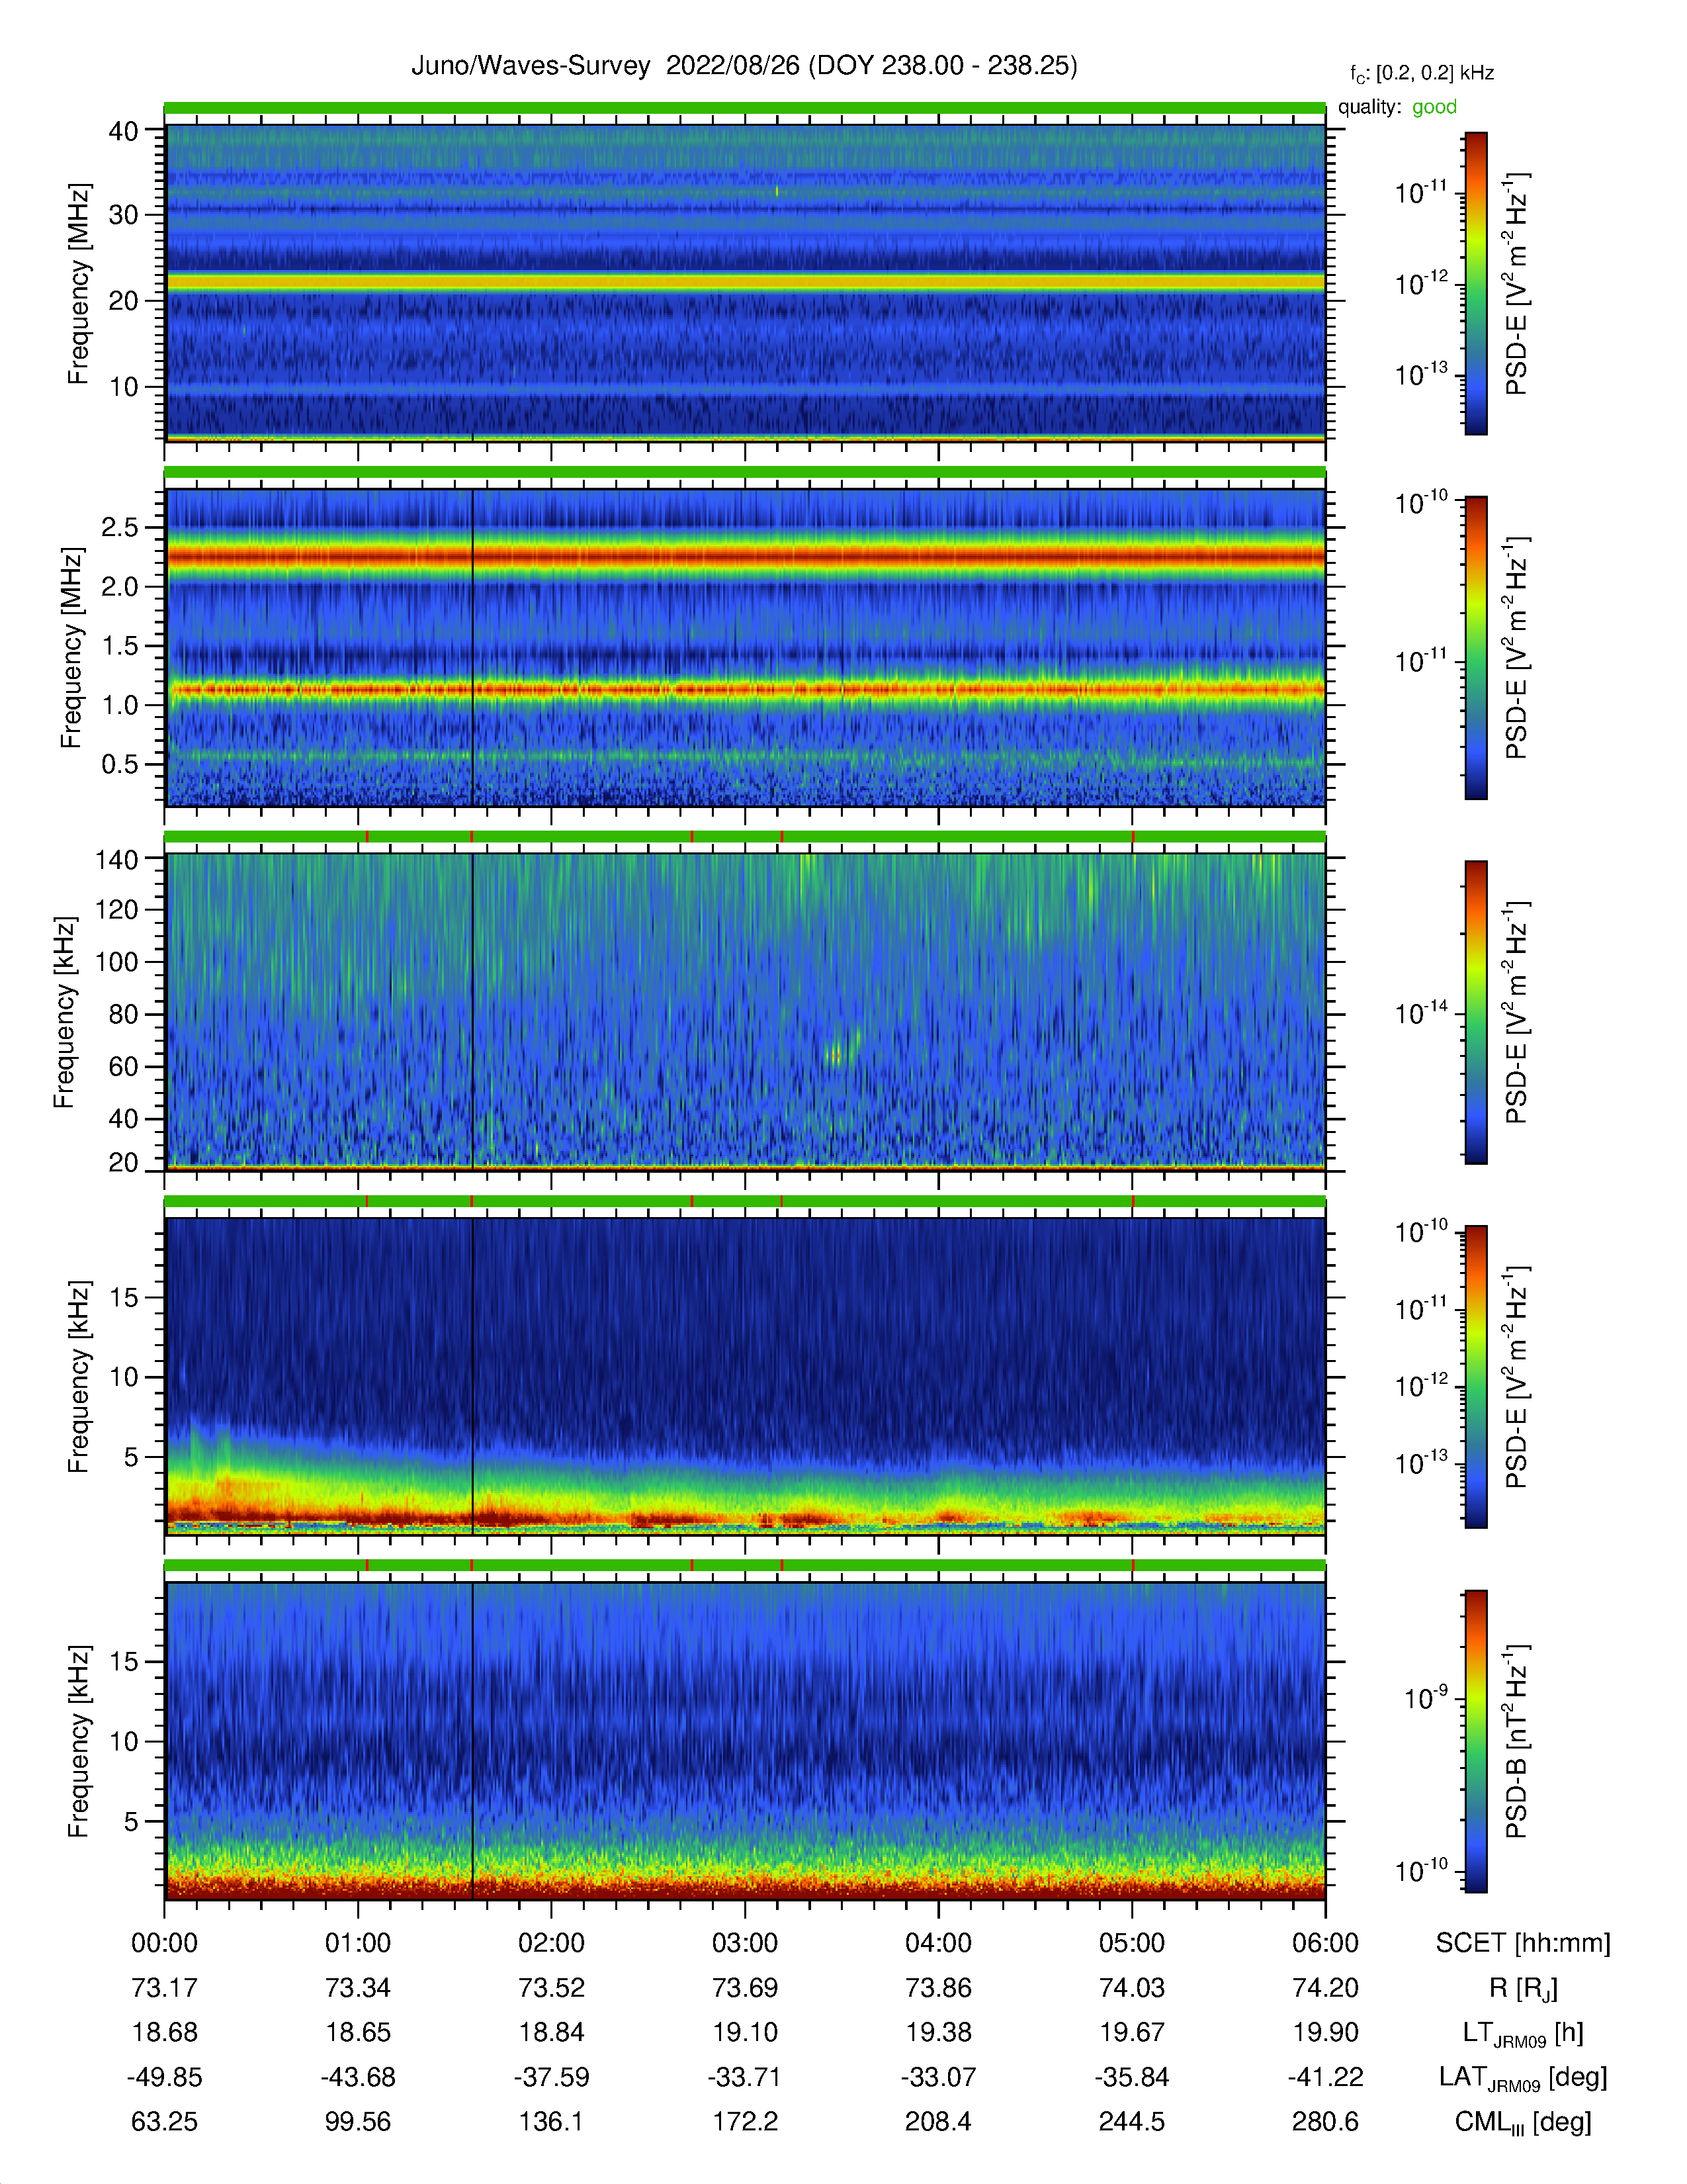Click the second panel colorbar with 10^-10 maximum
The width and height of the screenshot is (1687, 2184).
coord(1475,648)
